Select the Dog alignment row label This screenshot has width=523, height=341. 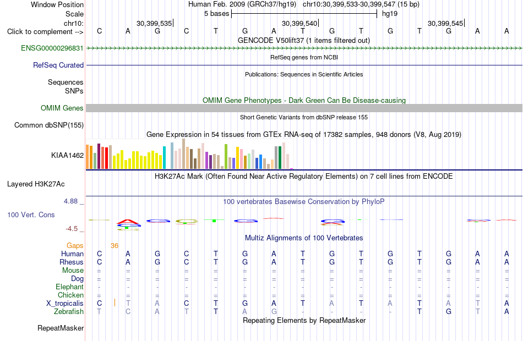(77, 279)
